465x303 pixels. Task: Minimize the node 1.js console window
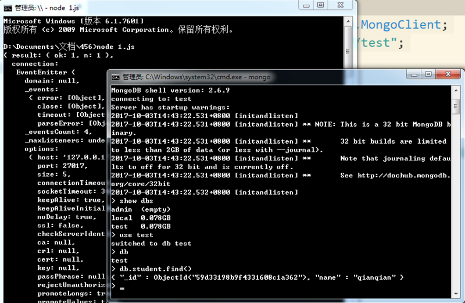(x=306, y=5)
